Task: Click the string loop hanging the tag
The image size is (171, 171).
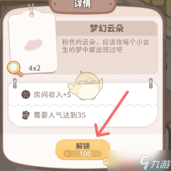Action: (32, 11)
